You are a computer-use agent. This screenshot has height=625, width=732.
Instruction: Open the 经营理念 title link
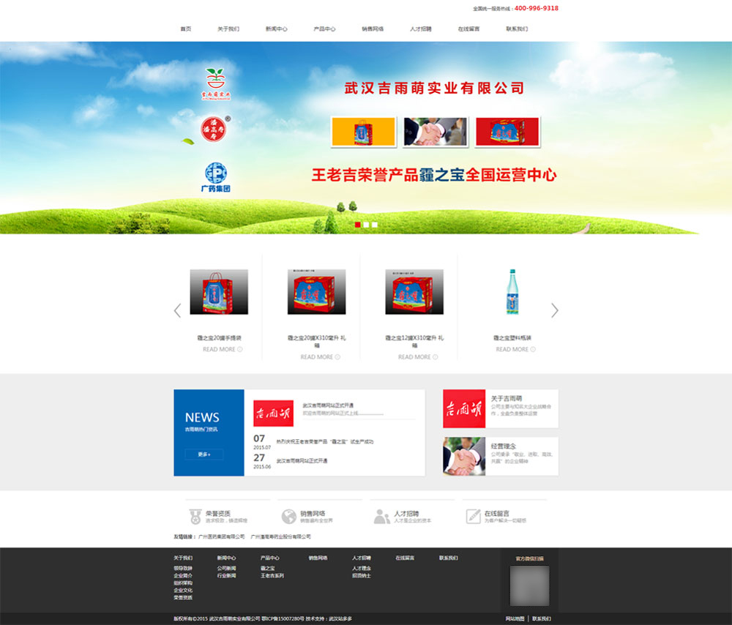click(x=504, y=446)
